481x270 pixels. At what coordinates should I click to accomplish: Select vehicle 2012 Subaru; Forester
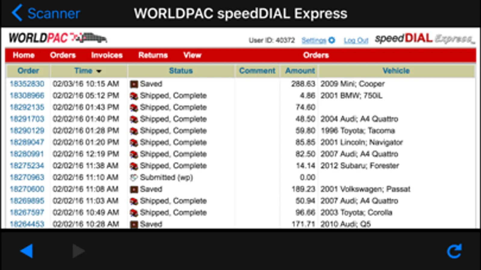pos(359,166)
